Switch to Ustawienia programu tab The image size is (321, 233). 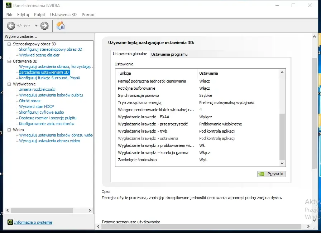coord(169,54)
